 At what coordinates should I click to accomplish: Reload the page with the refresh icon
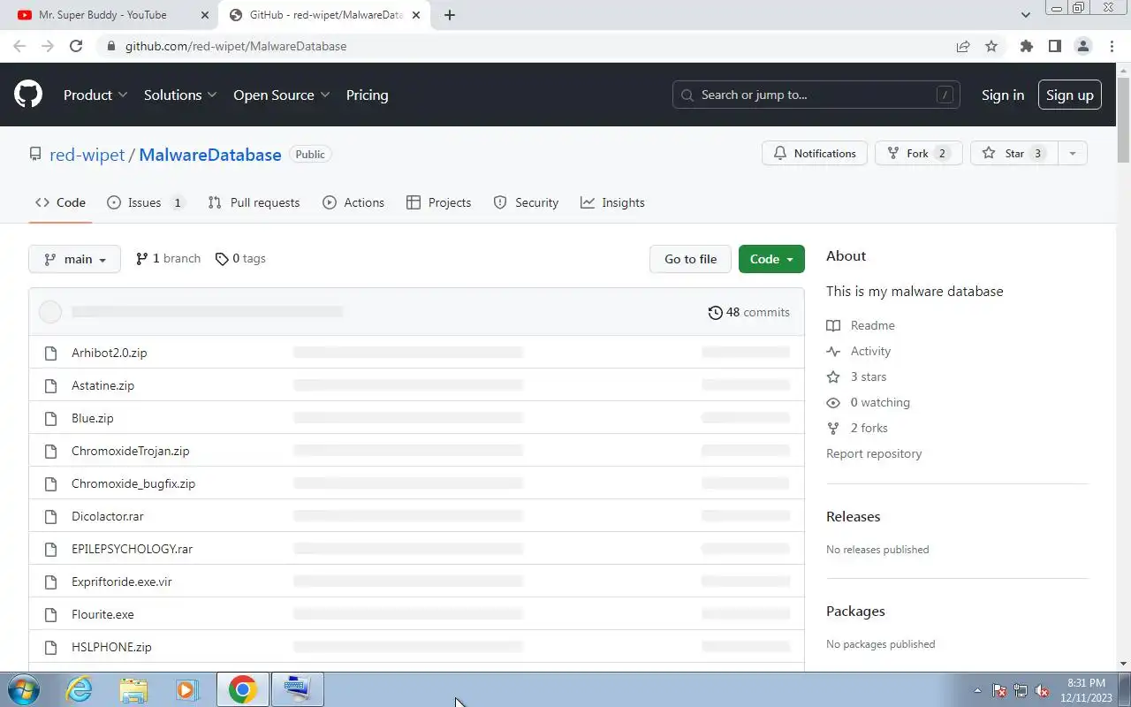[76, 46]
